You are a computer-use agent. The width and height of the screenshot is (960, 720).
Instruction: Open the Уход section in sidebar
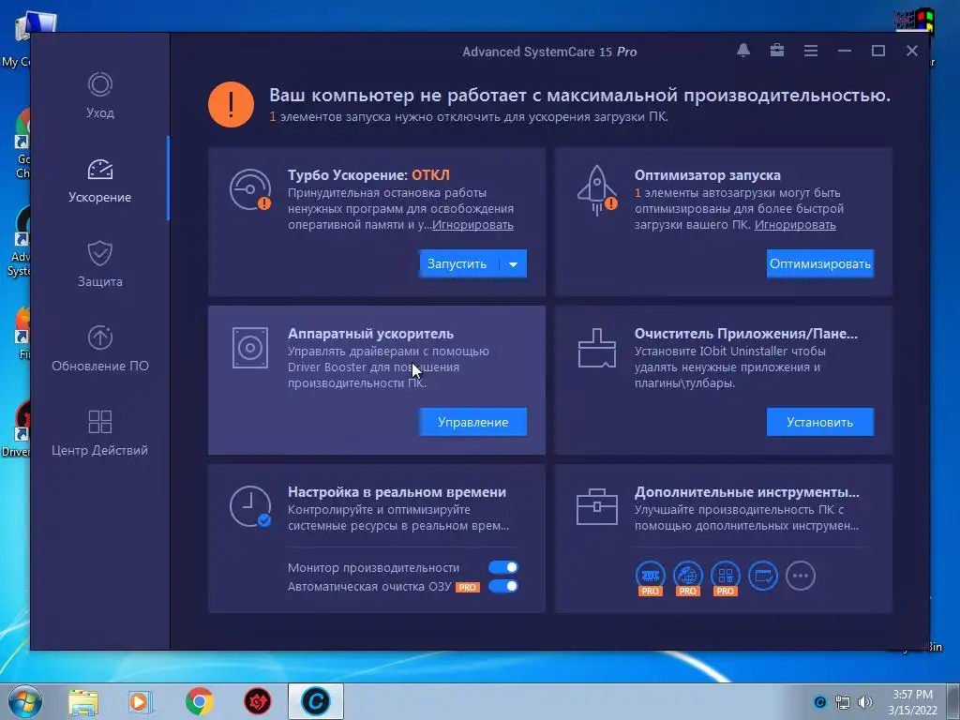pos(99,96)
